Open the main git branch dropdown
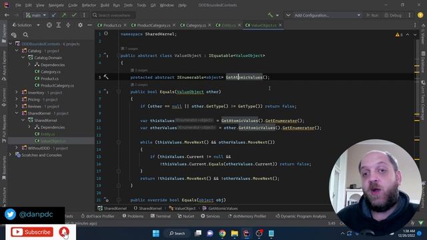Viewport: 427px width, 240px height. pos(36,15)
